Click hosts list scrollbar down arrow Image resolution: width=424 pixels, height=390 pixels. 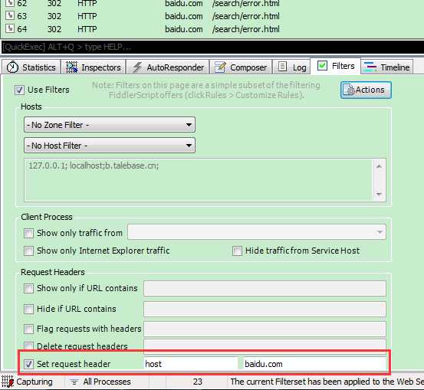point(379,194)
